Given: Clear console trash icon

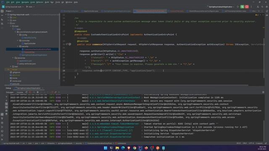Looking at the screenshot, I should tap(6, 114).
